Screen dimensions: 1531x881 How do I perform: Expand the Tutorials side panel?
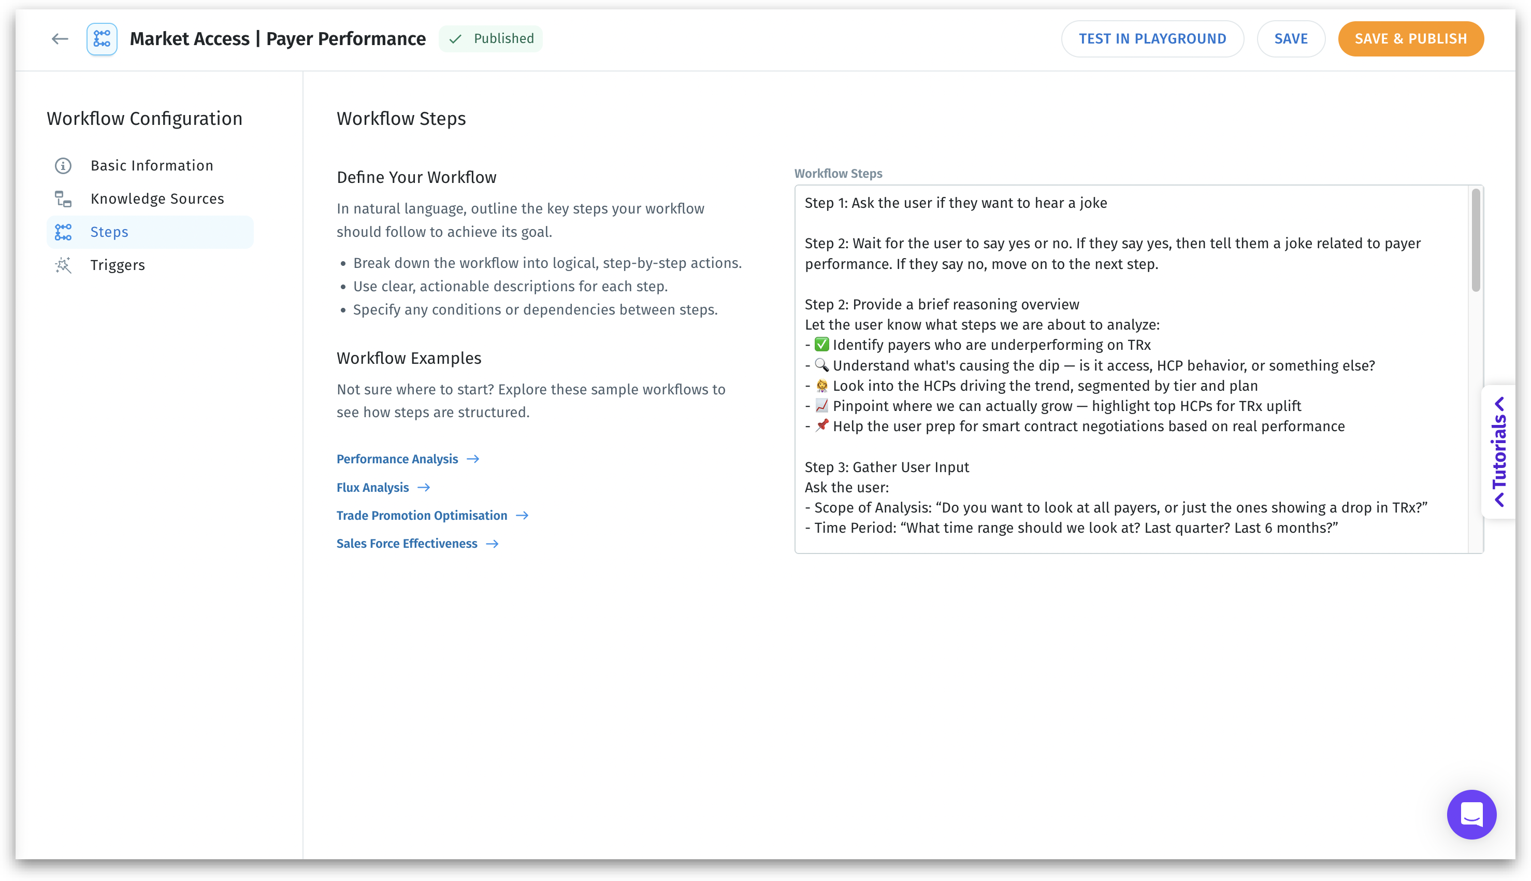click(1499, 451)
